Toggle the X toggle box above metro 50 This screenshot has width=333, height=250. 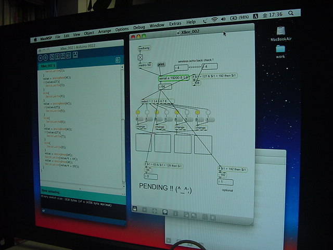140,57
